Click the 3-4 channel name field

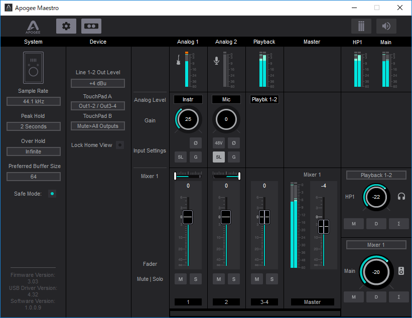(264, 302)
